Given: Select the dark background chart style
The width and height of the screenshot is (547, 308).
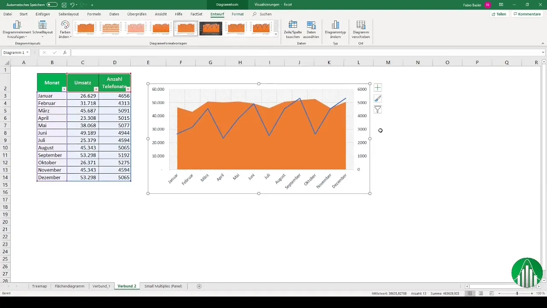Looking at the screenshot, I should (x=211, y=29).
